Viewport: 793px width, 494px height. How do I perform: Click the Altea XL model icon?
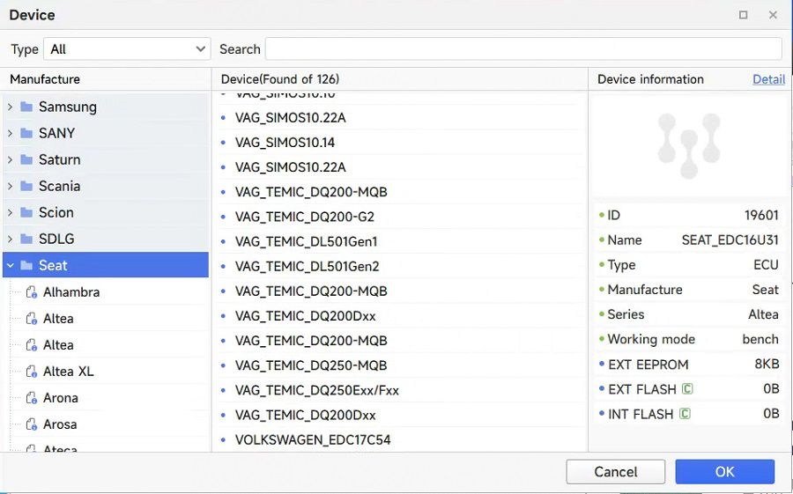[32, 372]
